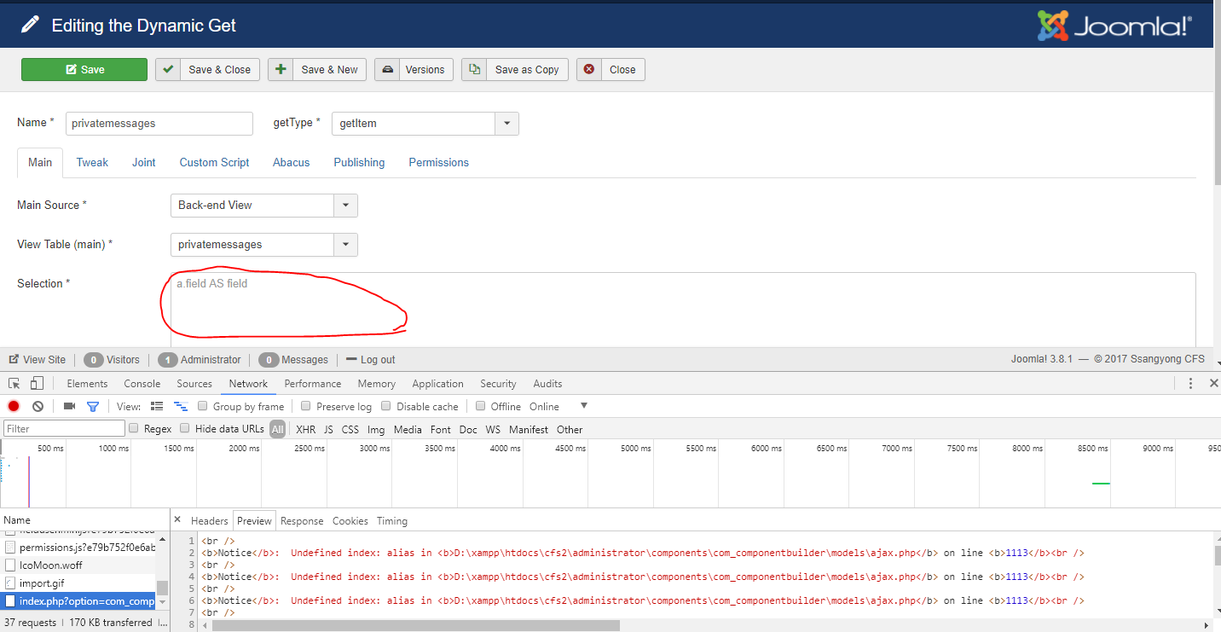The width and height of the screenshot is (1221, 632).
Task: Filter requests by XHR type
Action: (x=305, y=430)
